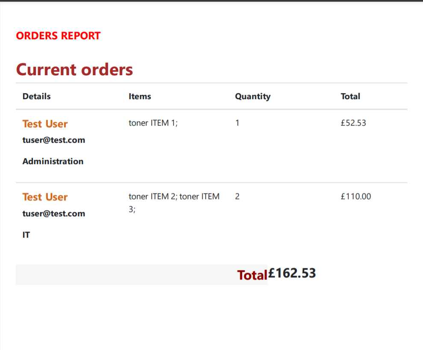Screen dimensions: 423x350
Task: Click the IT department label
Action: pyautogui.click(x=26, y=235)
